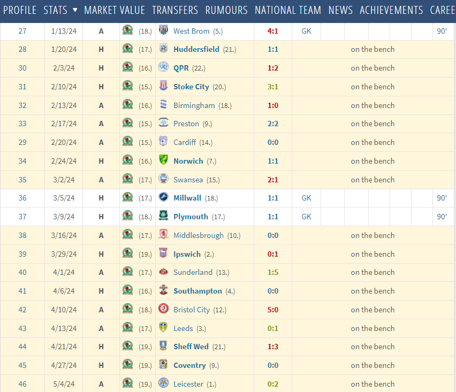
Task: Click Blackburn crest in the 3/5/24 row
Action: (x=128, y=197)
